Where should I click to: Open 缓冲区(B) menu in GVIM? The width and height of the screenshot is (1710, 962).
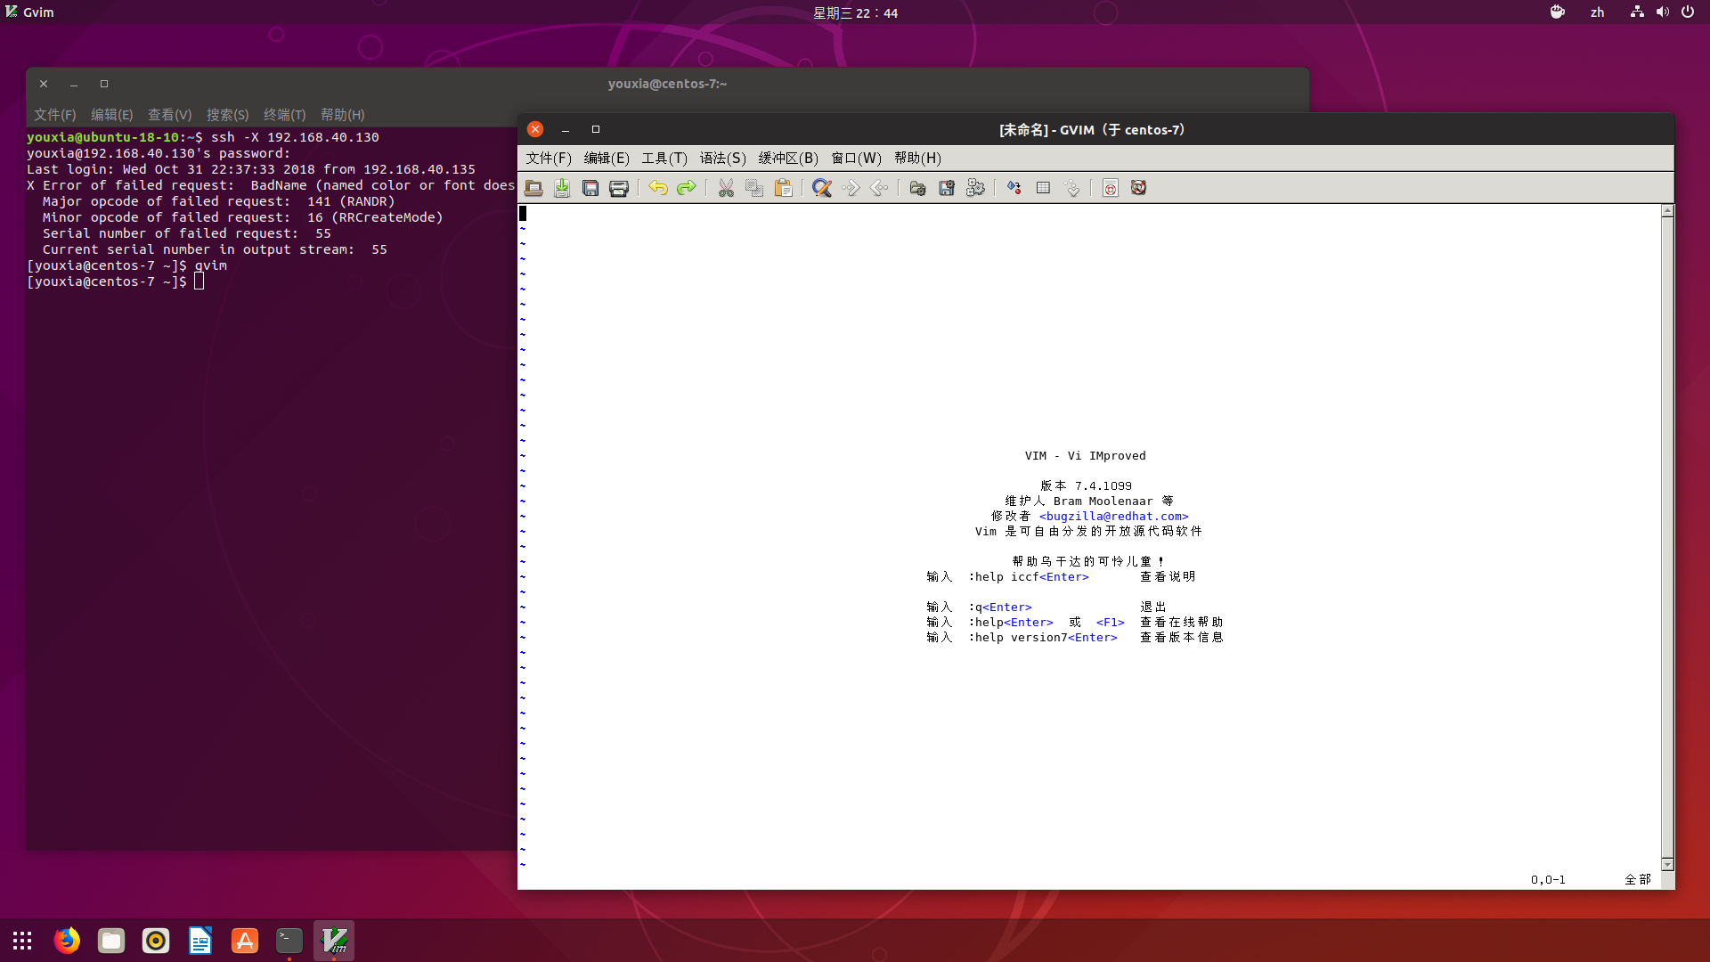pyautogui.click(x=788, y=158)
